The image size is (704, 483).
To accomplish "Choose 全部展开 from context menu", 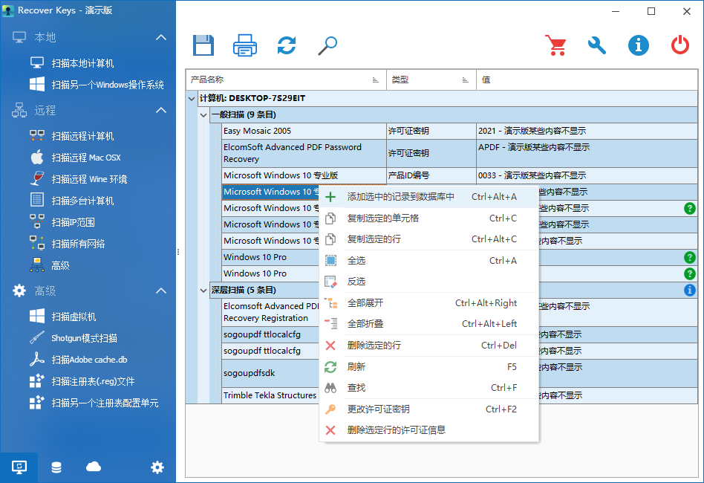I will coord(428,303).
